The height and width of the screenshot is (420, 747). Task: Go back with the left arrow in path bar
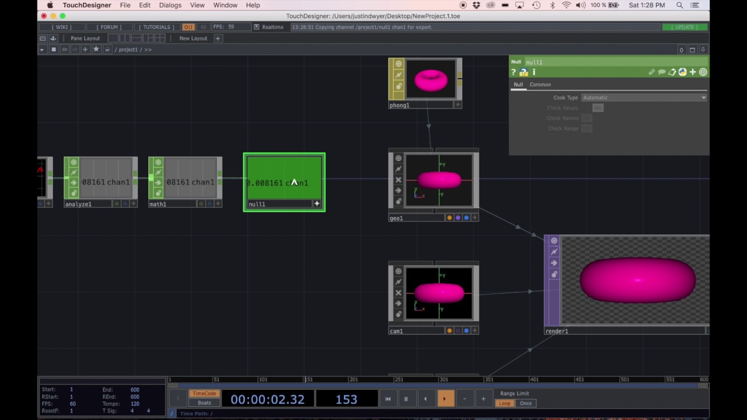click(64, 50)
